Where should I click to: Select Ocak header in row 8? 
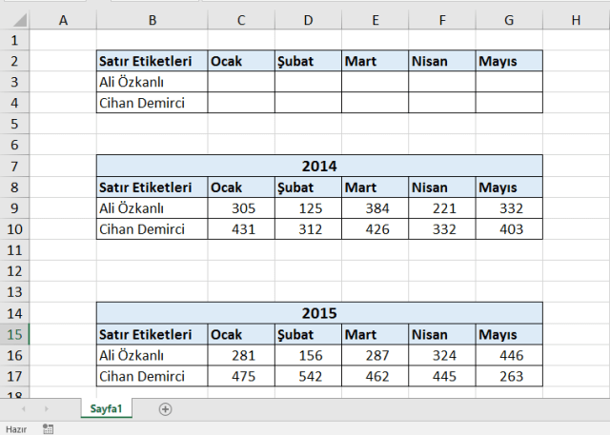pos(241,188)
